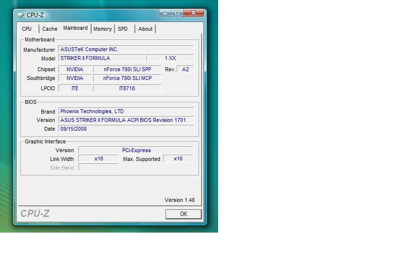
Task: Click the CPU-Z title bar icon
Action: 20,15
